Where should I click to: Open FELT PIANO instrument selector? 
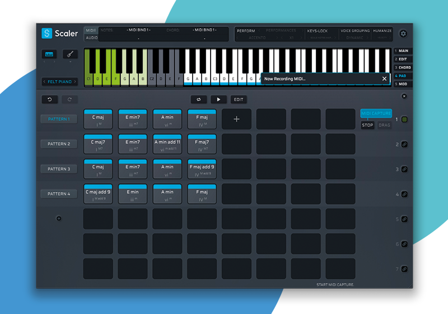(x=59, y=82)
